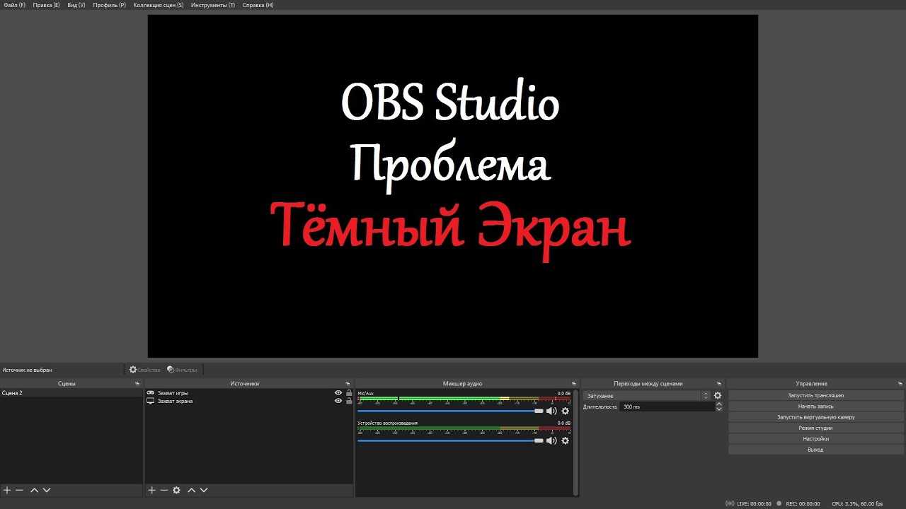This screenshot has height=509, width=906.
Task: Move the source down in the Источники list
Action: pos(204,490)
